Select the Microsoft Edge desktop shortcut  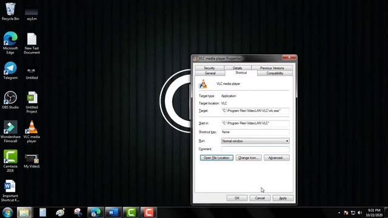(x=10, y=42)
